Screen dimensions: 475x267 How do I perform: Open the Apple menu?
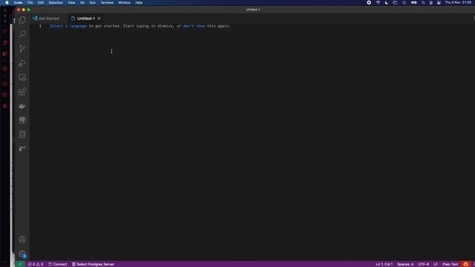7,2
